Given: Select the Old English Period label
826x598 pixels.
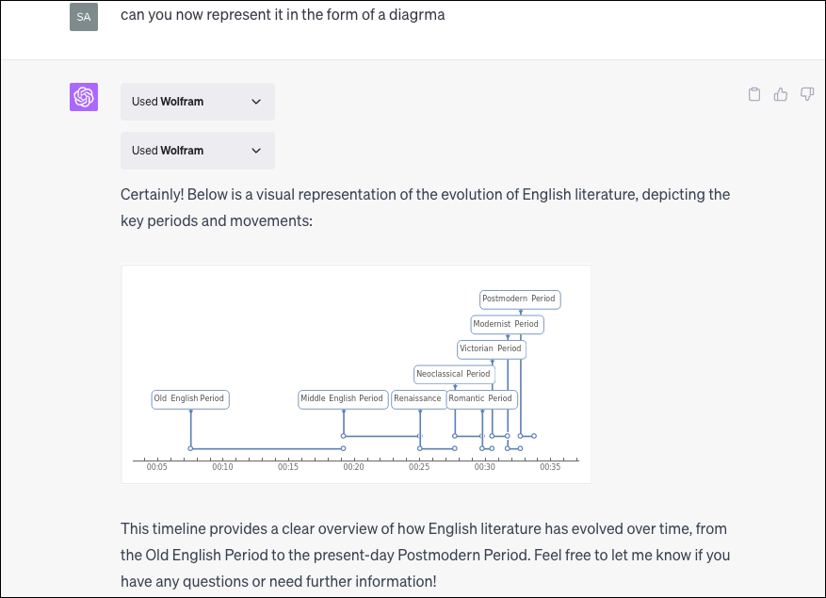Looking at the screenshot, I should click(x=190, y=399).
